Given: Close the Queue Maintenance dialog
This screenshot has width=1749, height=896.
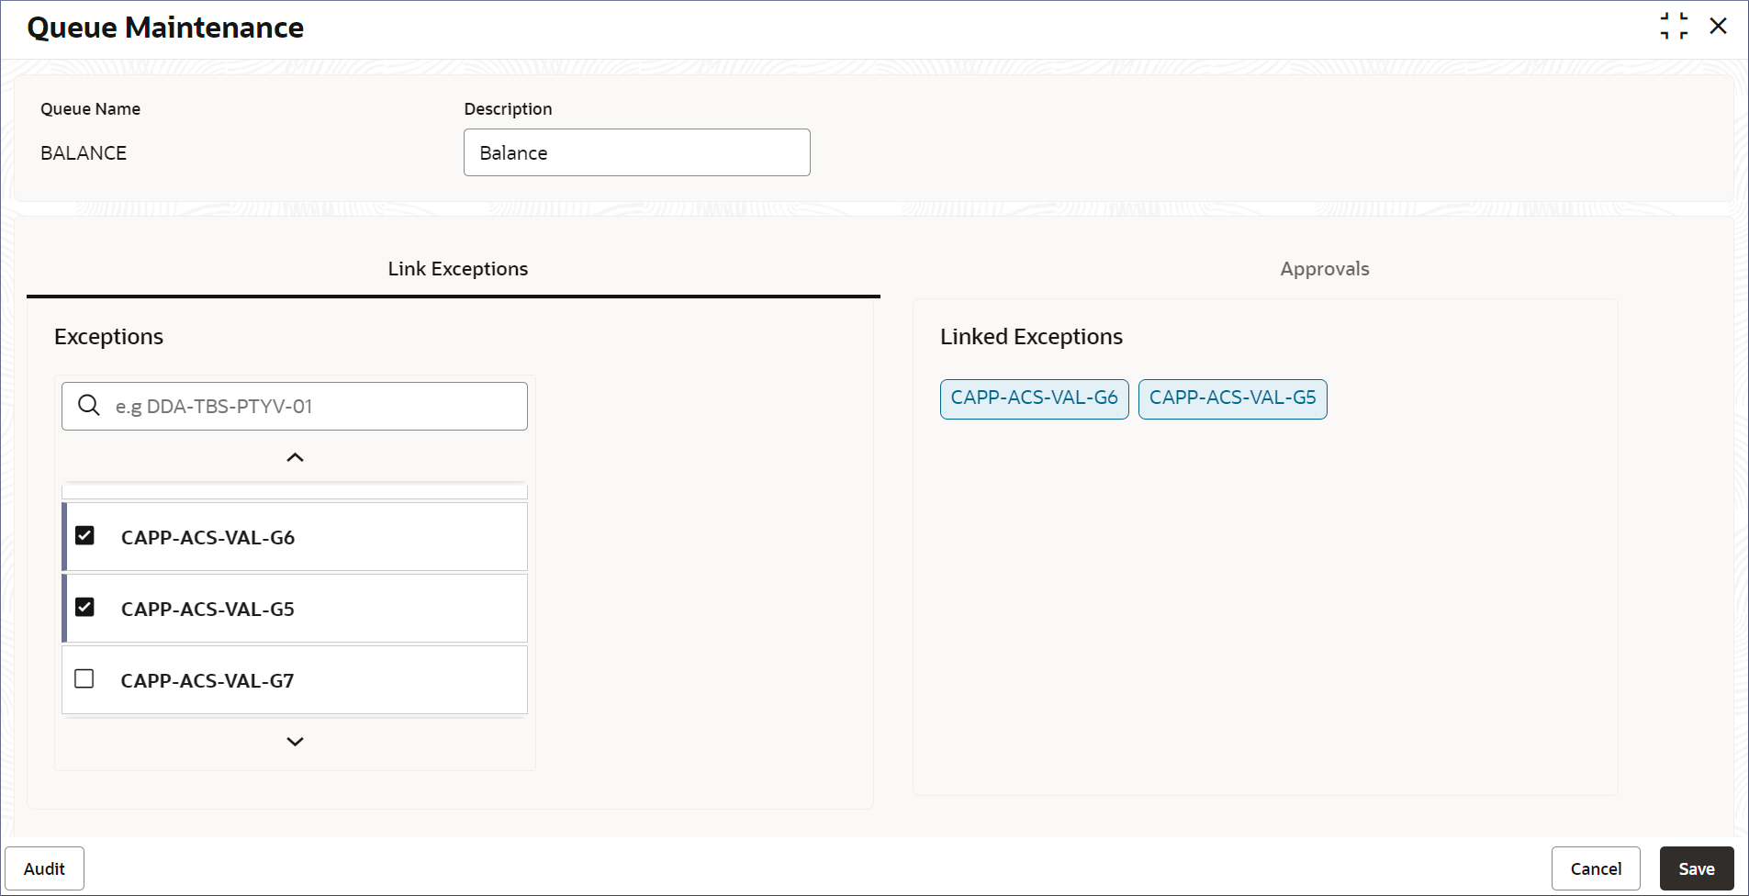Looking at the screenshot, I should pos(1718,27).
